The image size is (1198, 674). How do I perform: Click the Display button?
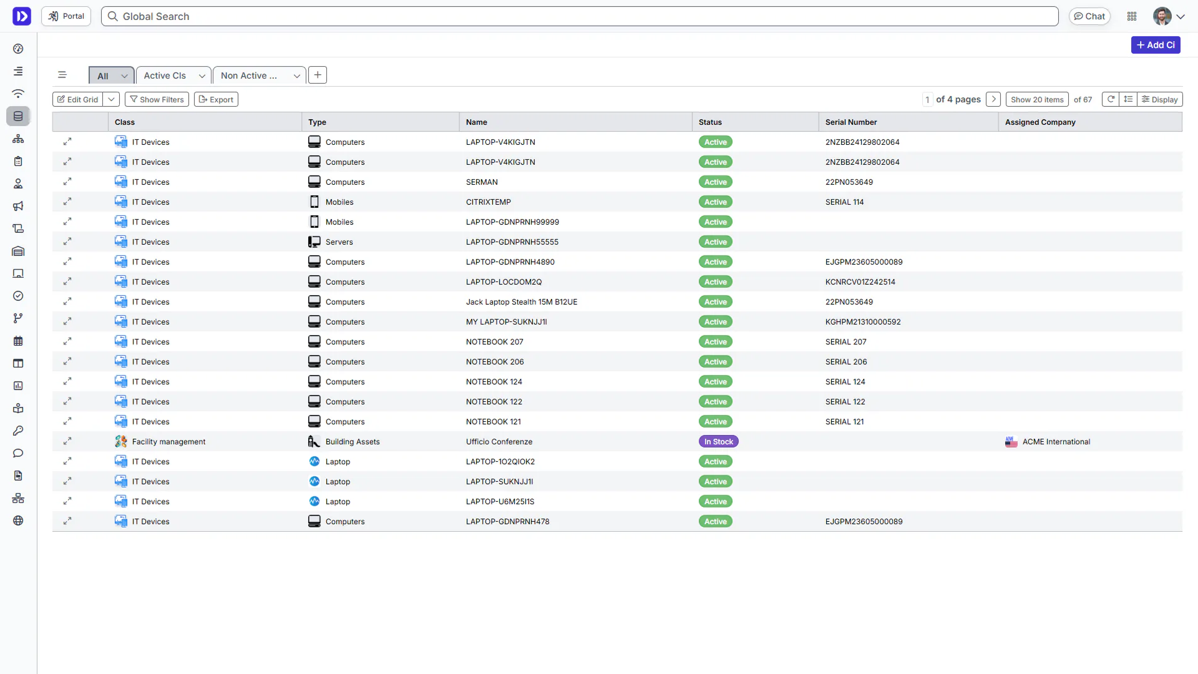tap(1160, 99)
